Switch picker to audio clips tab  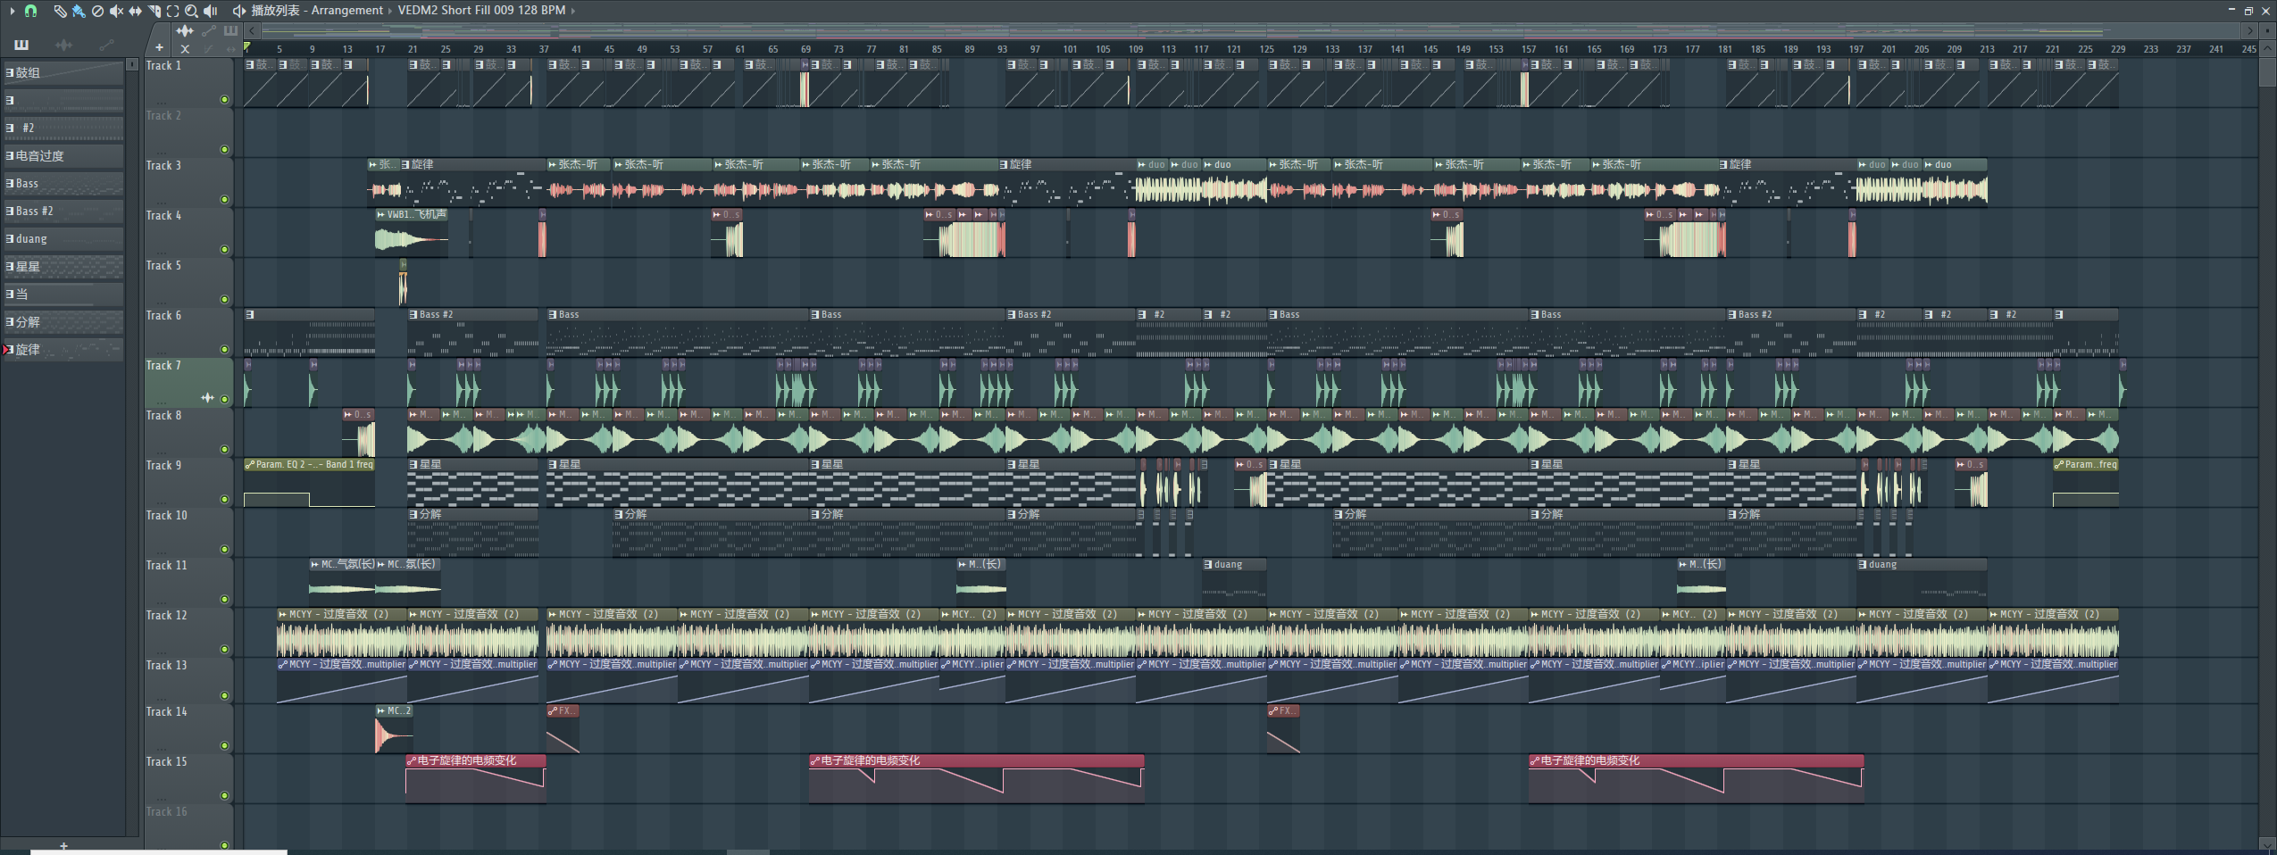(63, 45)
